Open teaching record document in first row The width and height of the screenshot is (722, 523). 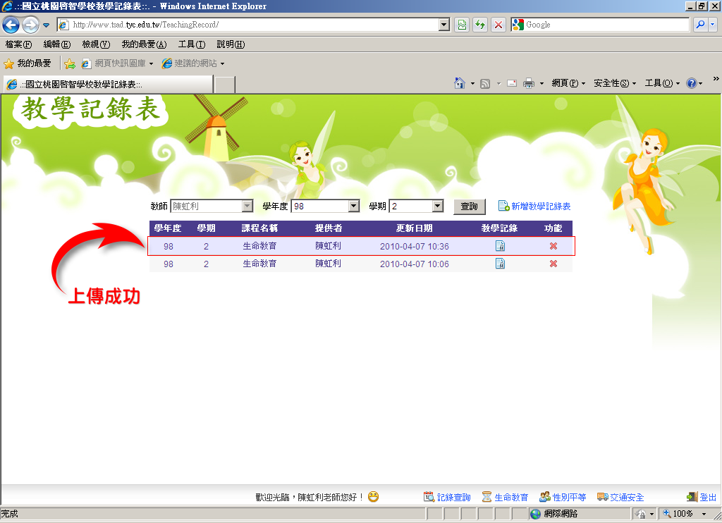500,246
